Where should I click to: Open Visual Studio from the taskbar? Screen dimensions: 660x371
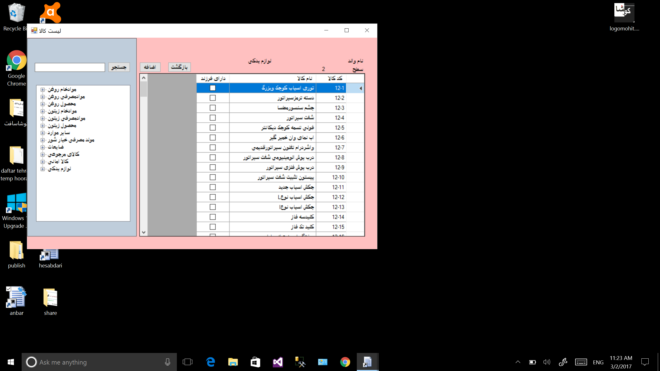[x=278, y=362]
